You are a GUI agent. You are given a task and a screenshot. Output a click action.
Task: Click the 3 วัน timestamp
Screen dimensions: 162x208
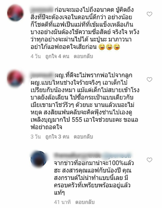tap(36, 137)
